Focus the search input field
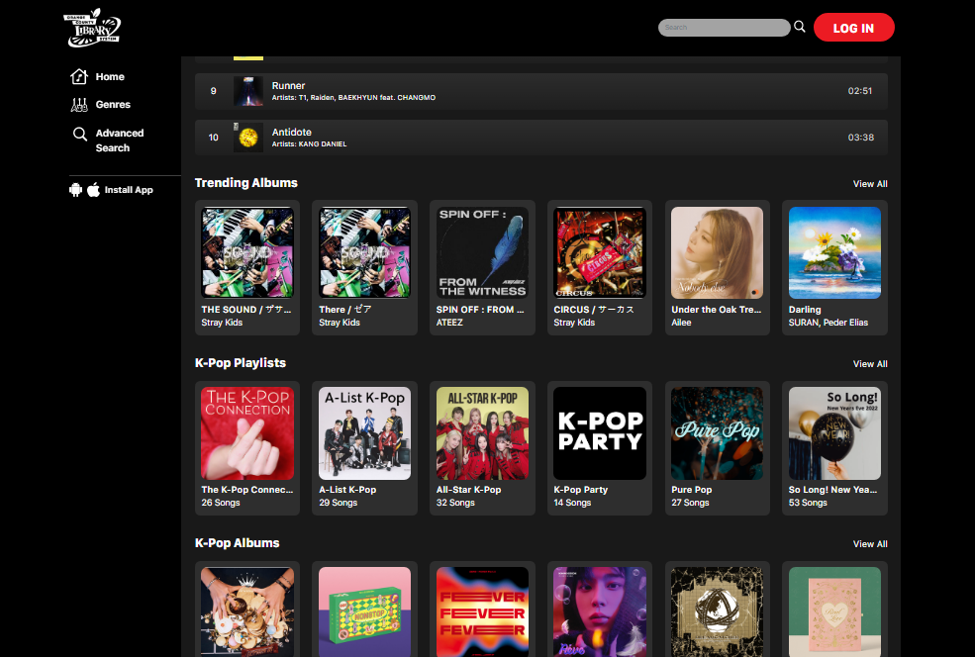 [x=723, y=28]
